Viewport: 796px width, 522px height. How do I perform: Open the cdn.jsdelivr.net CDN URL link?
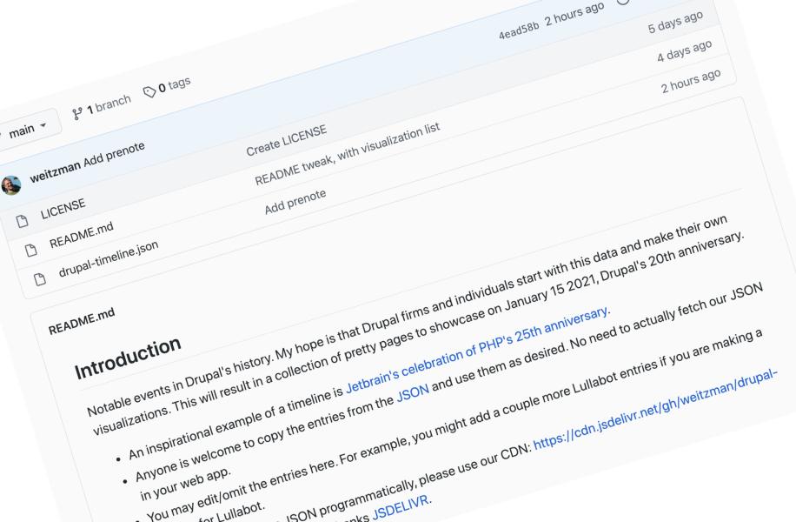655,409
